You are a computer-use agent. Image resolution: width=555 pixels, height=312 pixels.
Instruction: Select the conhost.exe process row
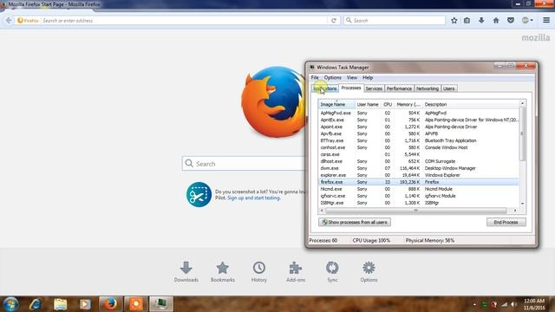click(419, 147)
